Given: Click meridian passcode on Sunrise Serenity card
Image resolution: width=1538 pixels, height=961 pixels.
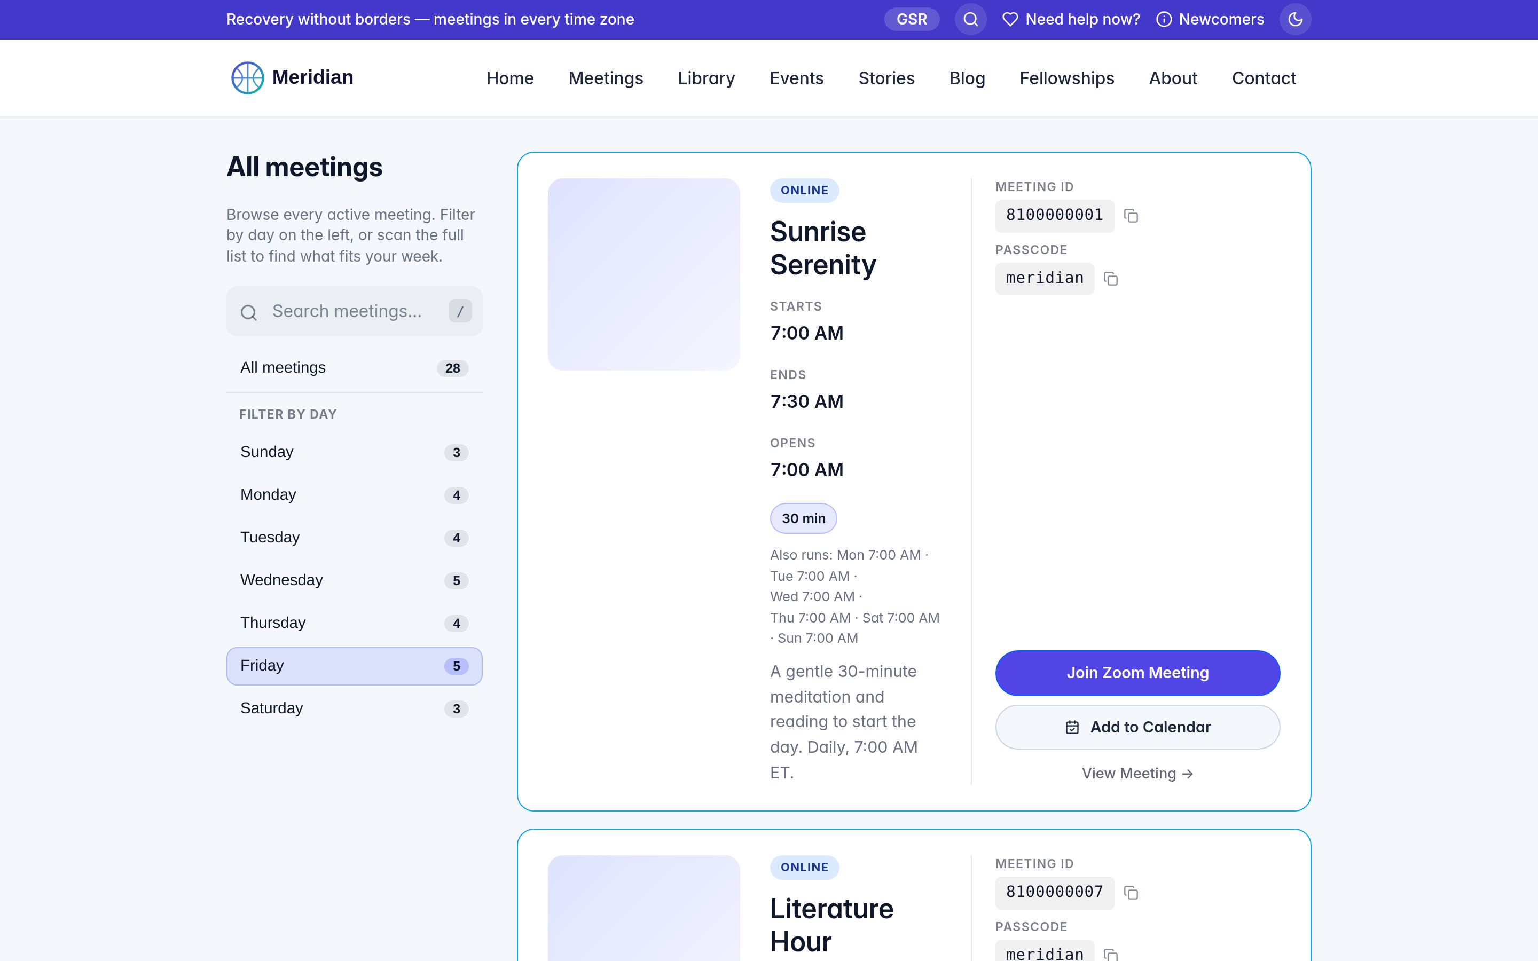Looking at the screenshot, I should tap(1044, 278).
